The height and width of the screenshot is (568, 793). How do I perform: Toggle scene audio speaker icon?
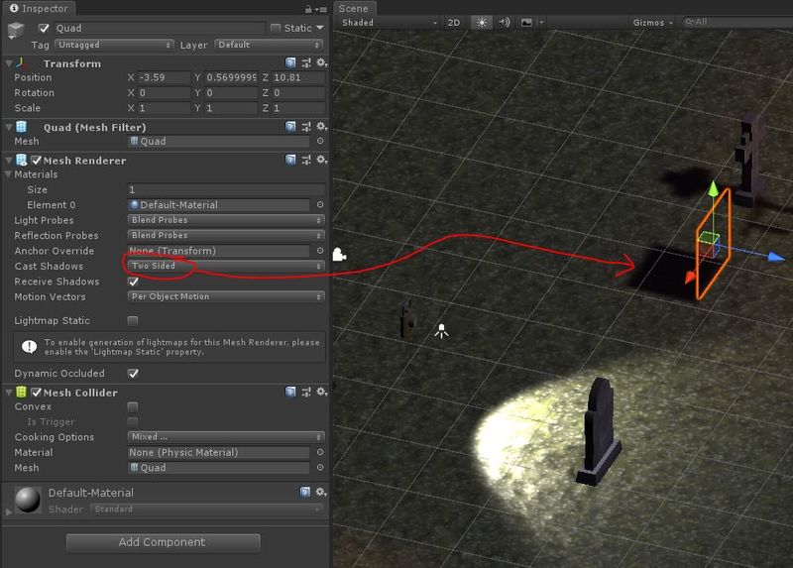tap(504, 23)
